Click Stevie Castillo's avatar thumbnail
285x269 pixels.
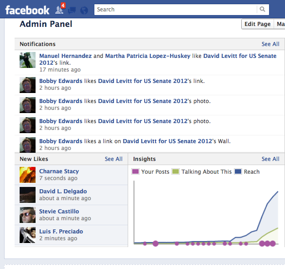28,215
